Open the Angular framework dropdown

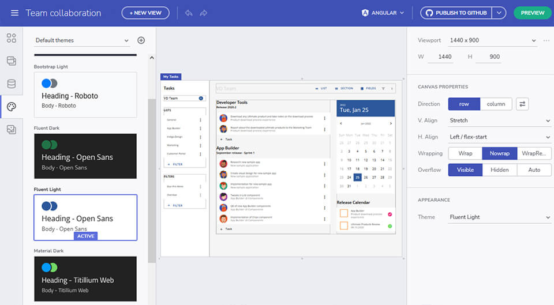(x=383, y=13)
